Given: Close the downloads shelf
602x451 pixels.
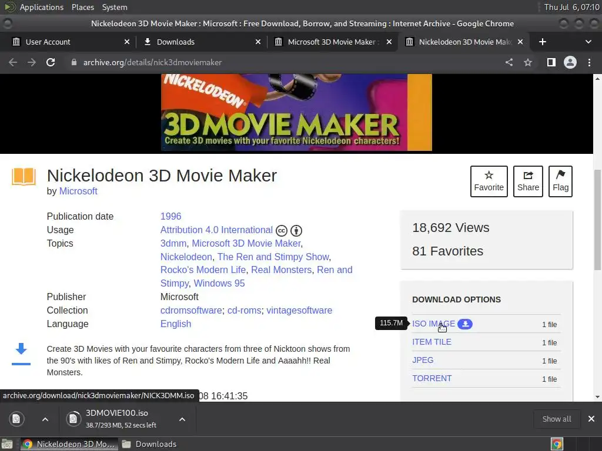Looking at the screenshot, I should 591,419.
